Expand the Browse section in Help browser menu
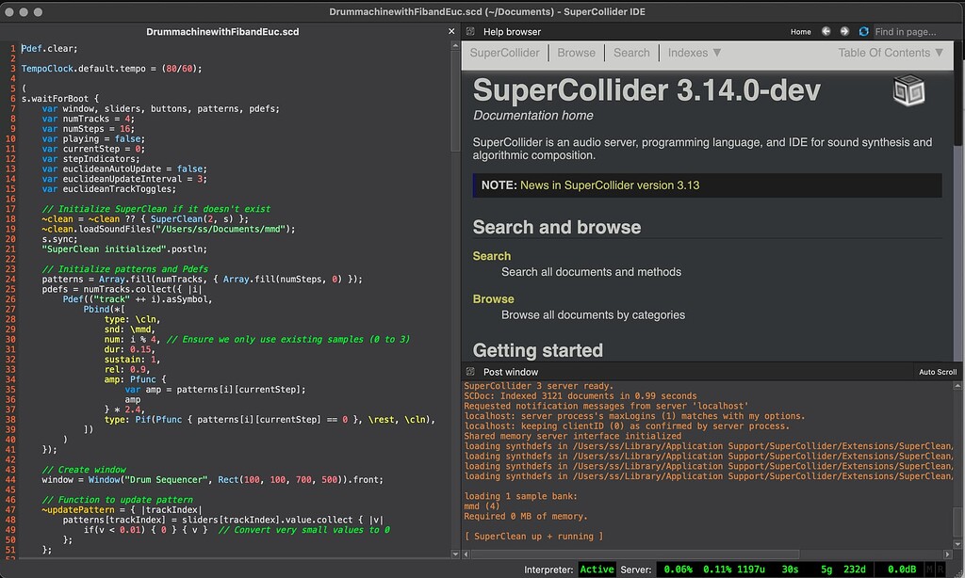965x578 pixels. (x=576, y=53)
